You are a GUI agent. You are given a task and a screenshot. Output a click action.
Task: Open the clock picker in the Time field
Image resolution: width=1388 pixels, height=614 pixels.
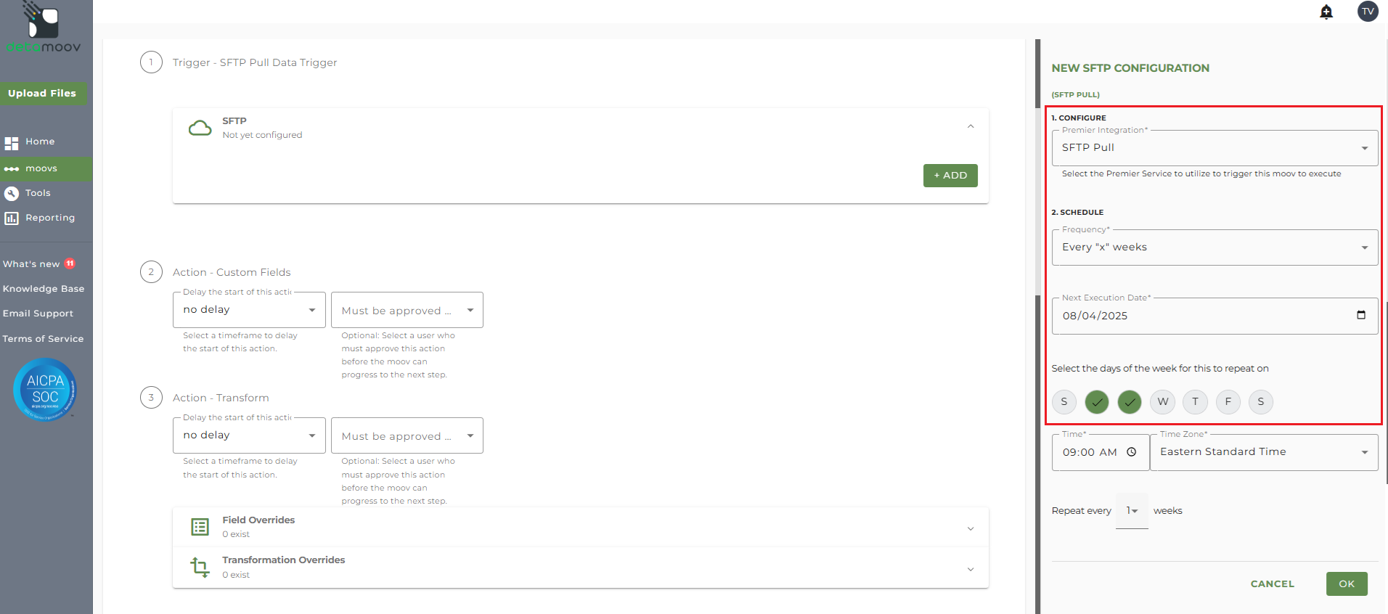click(x=1131, y=451)
